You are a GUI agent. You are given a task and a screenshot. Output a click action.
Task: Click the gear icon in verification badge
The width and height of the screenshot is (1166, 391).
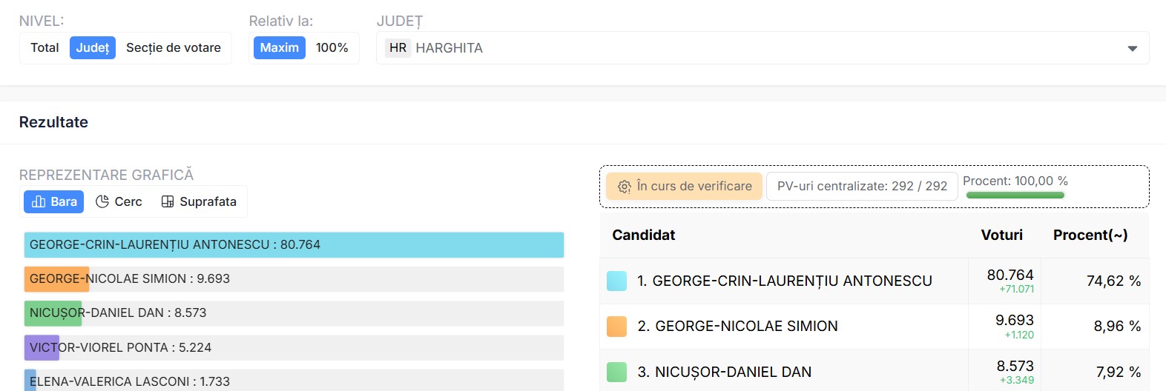point(625,187)
